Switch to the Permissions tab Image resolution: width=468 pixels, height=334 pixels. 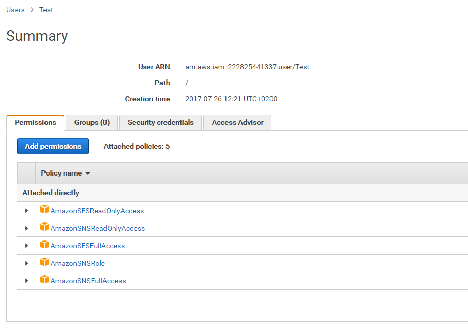coord(35,123)
